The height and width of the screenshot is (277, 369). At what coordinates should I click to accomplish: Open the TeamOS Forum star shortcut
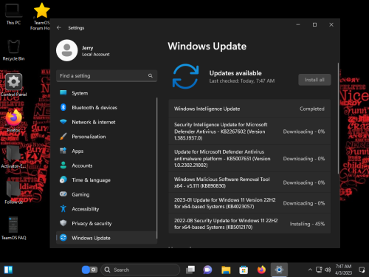[41, 16]
